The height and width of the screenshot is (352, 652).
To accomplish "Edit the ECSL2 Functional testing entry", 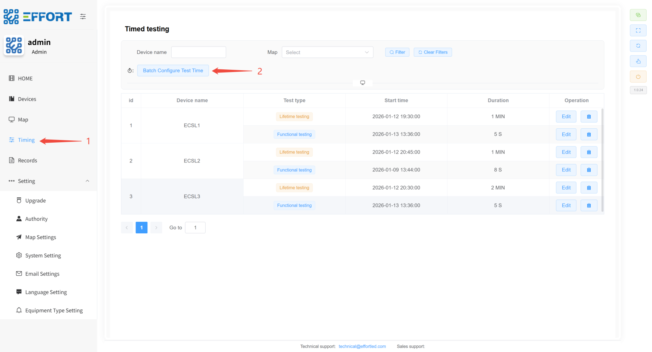I will 566,170.
